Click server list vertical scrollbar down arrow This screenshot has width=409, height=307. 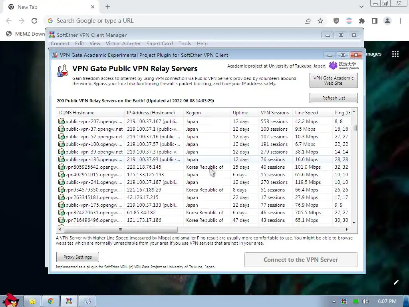click(354, 223)
